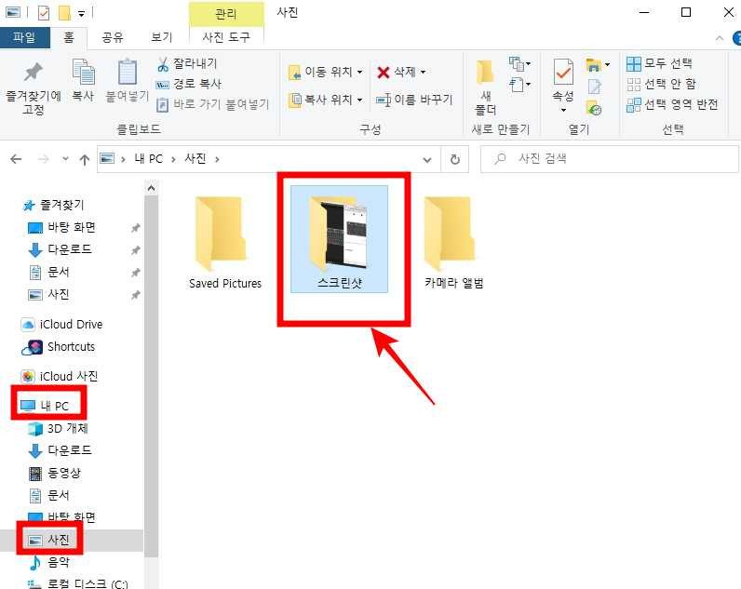Open recent locations dropdown chevron
741x589 pixels.
pyautogui.click(x=65, y=159)
